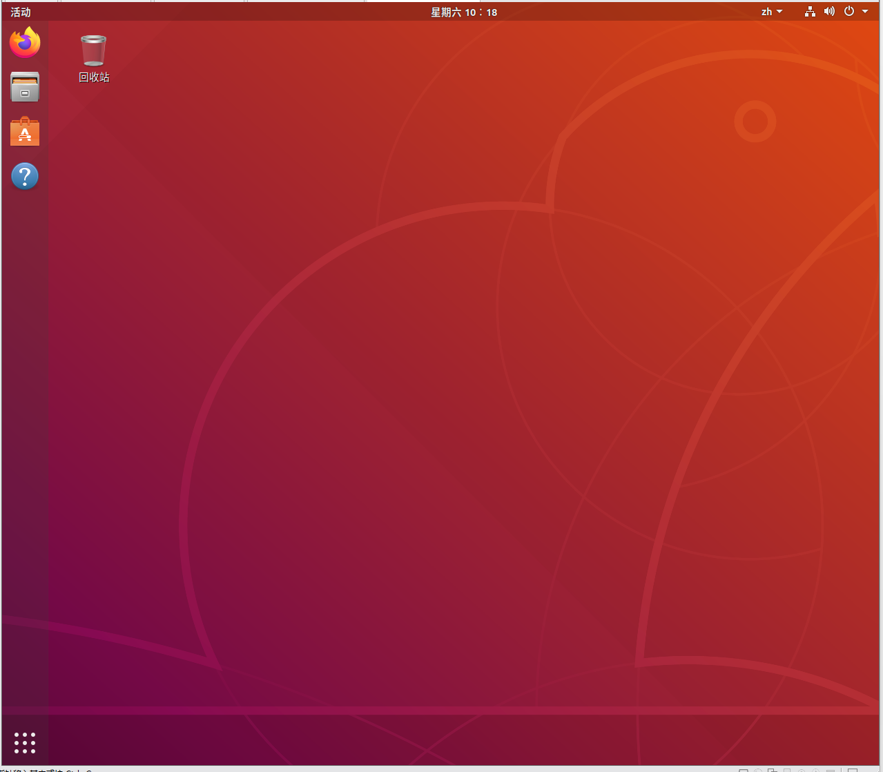Click the power icon in top bar

[x=849, y=12]
